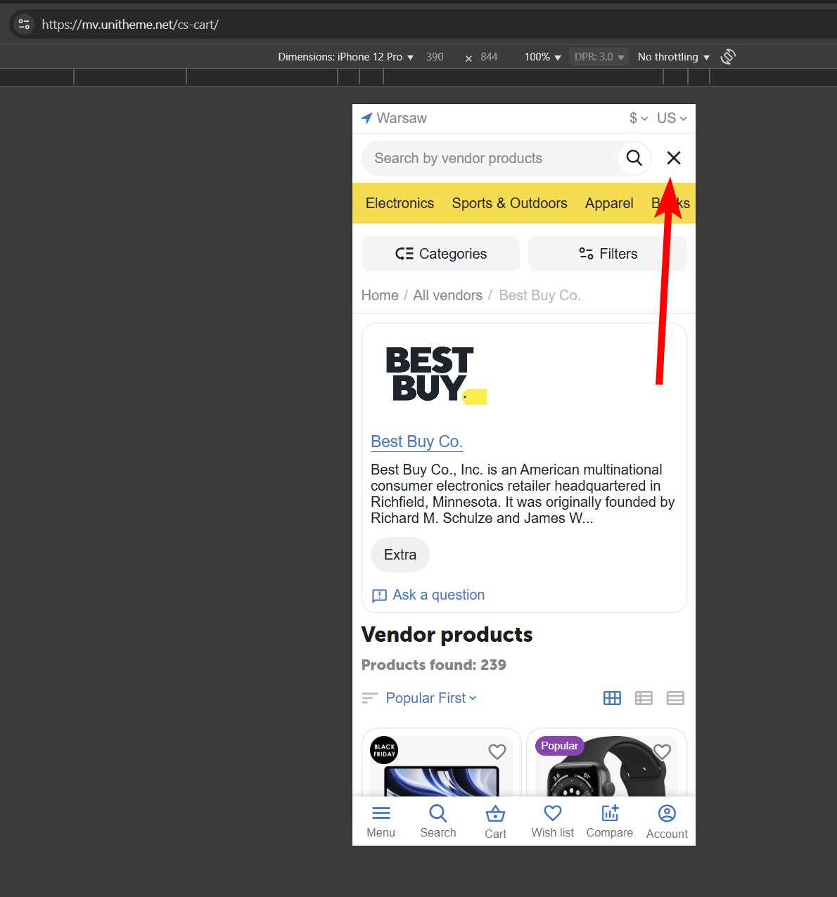Close the vendor search bar with the X

click(674, 158)
